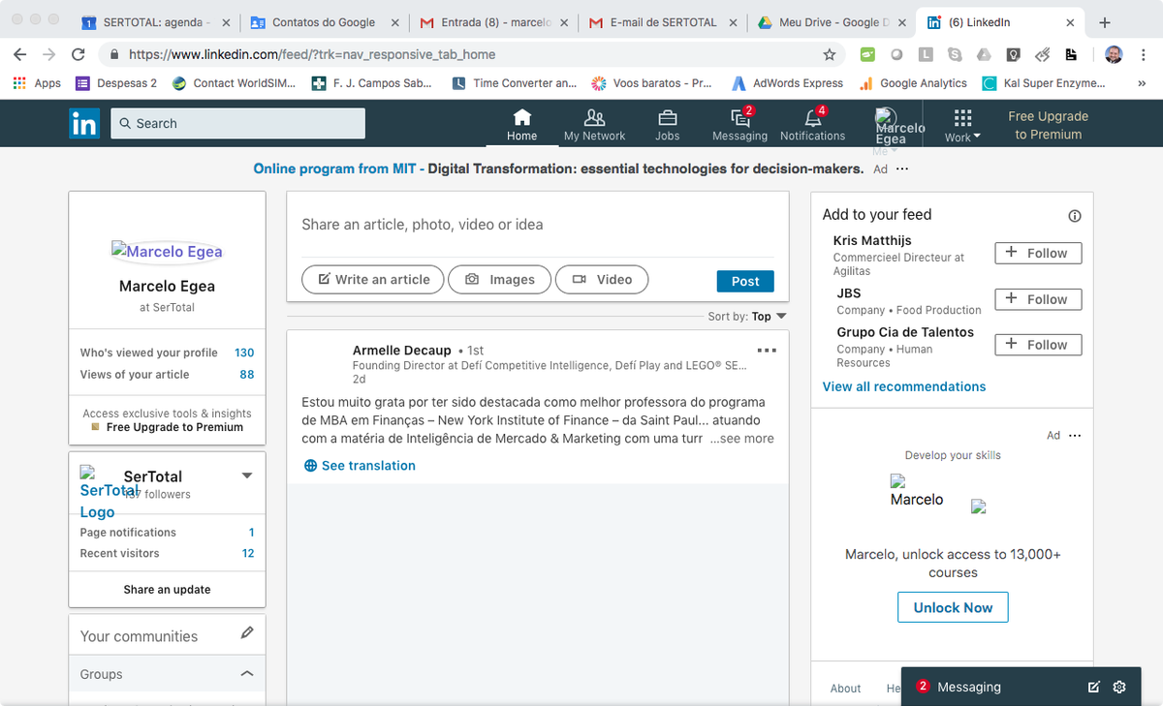Open ad options beside Develop your skills
This screenshot has height=706, width=1163.
click(x=1074, y=436)
